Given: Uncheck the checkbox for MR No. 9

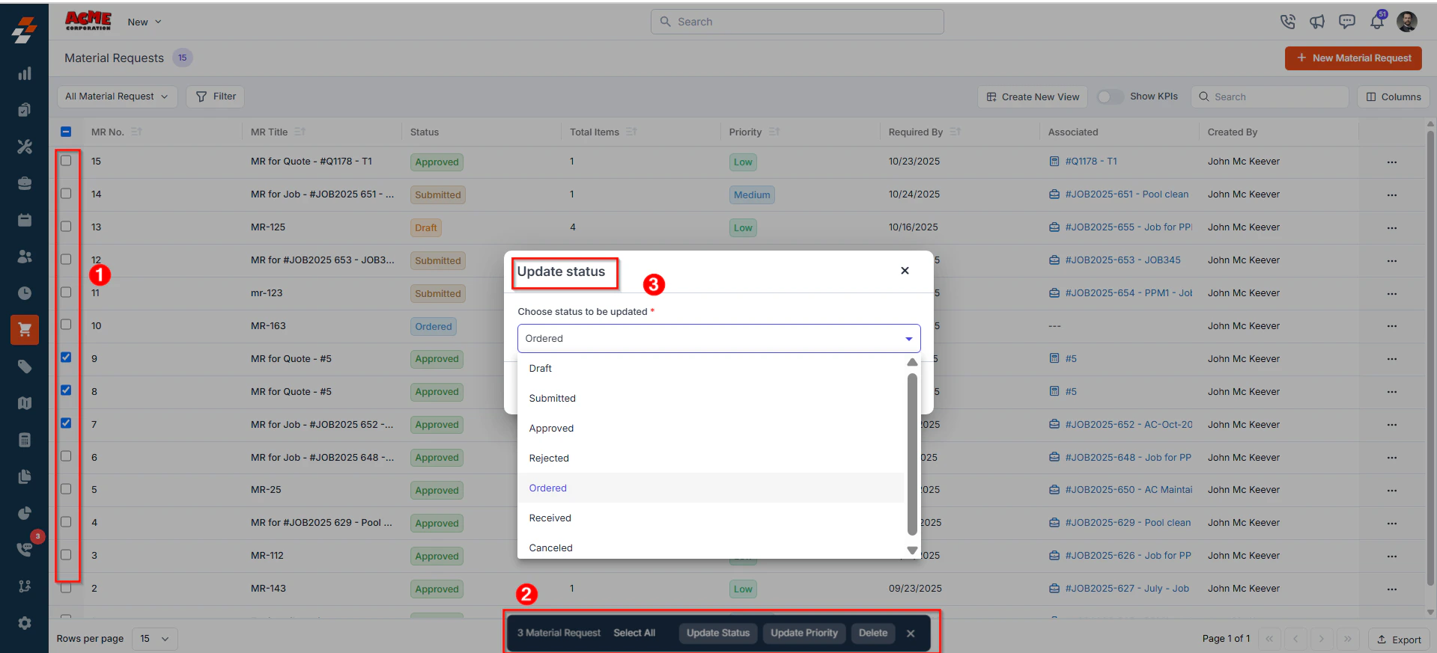Looking at the screenshot, I should pos(66,358).
